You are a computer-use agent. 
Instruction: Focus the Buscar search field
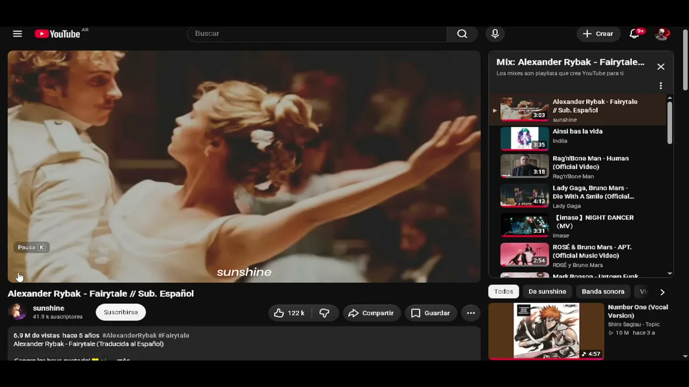(x=317, y=34)
